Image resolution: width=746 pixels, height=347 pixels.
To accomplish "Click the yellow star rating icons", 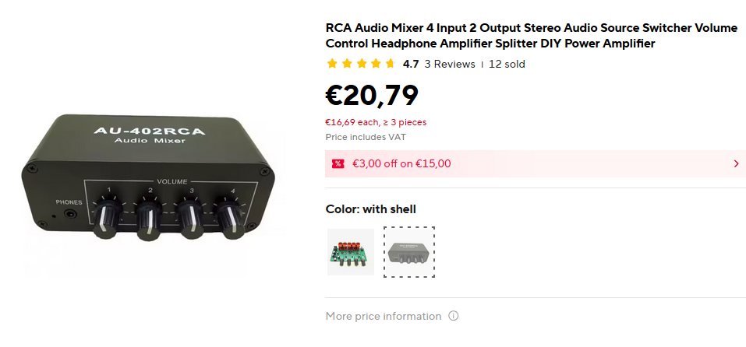I will (x=361, y=65).
